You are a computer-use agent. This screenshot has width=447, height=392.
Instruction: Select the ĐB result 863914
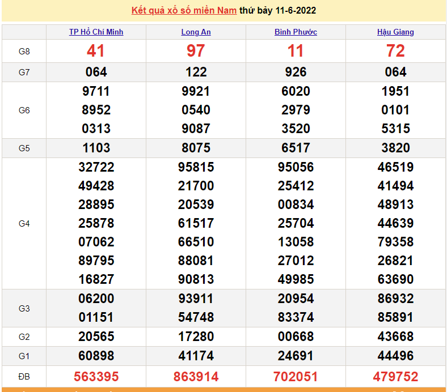pyautogui.click(x=196, y=376)
